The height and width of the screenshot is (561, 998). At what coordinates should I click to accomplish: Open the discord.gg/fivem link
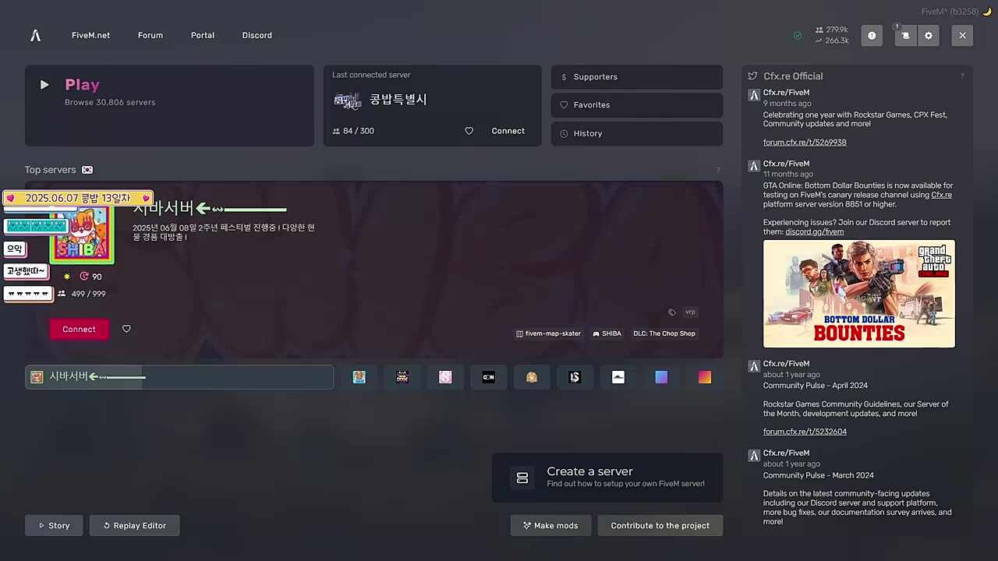(x=814, y=231)
